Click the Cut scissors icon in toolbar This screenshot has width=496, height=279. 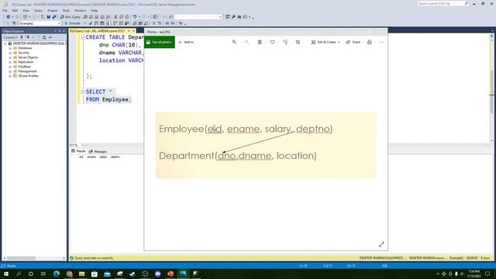tap(115, 17)
